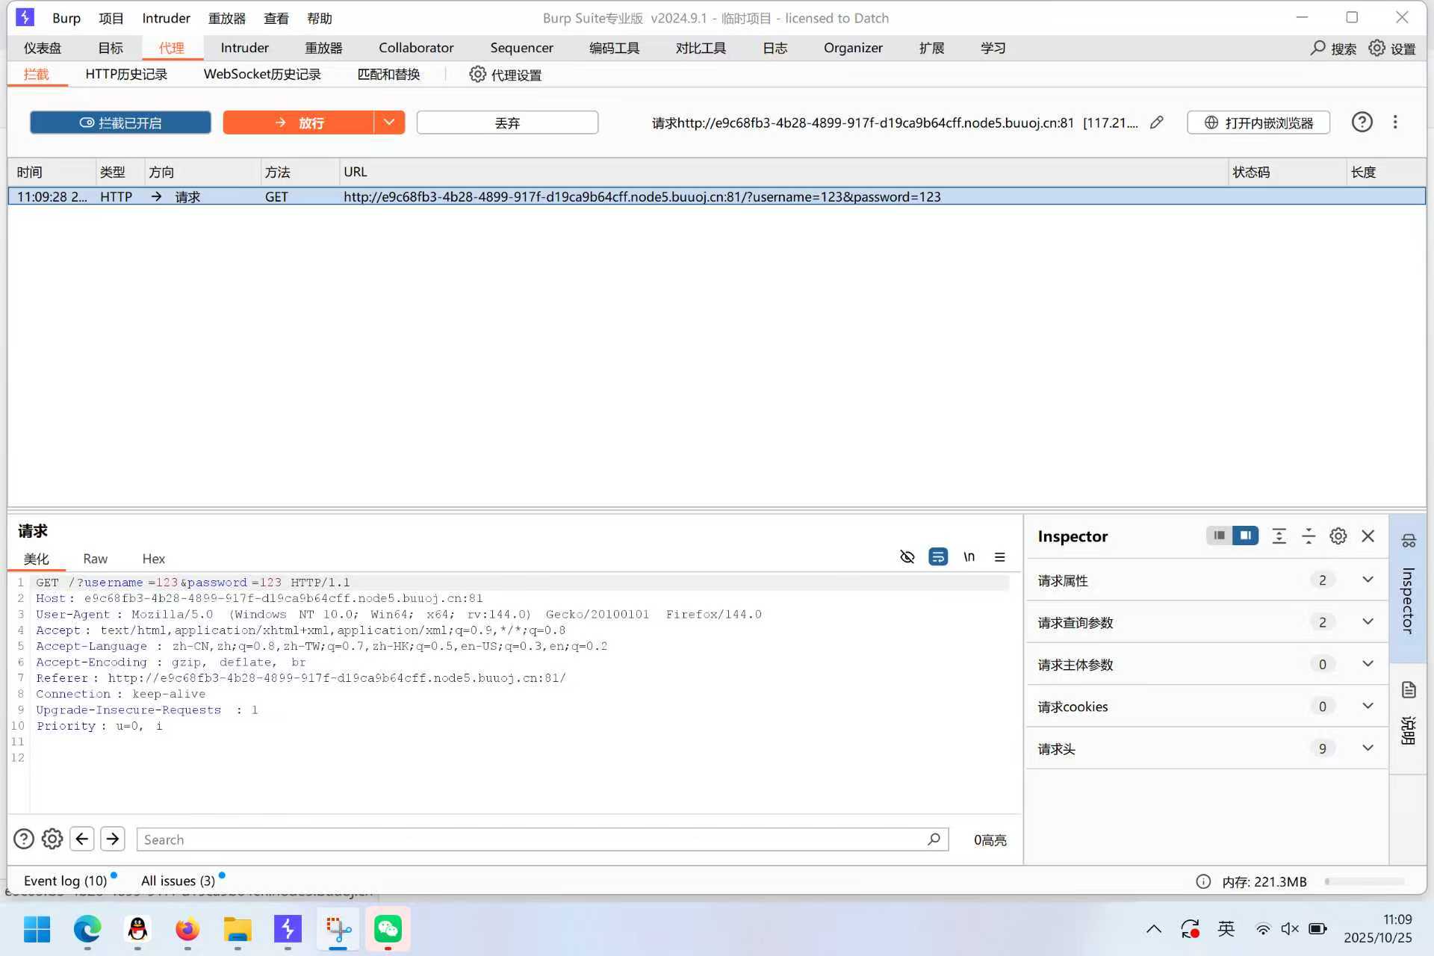
Task: Open the Repeater (重放器) tab
Action: pyautogui.click(x=323, y=48)
